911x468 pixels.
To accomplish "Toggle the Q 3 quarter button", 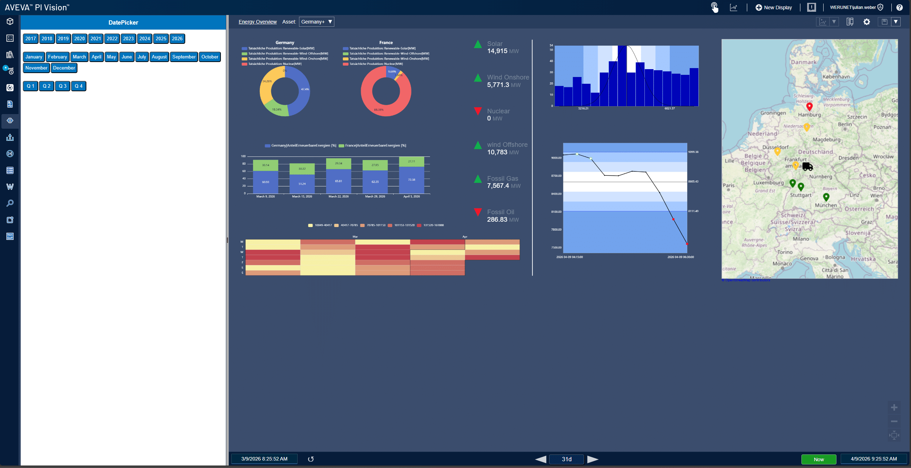I will coord(62,86).
